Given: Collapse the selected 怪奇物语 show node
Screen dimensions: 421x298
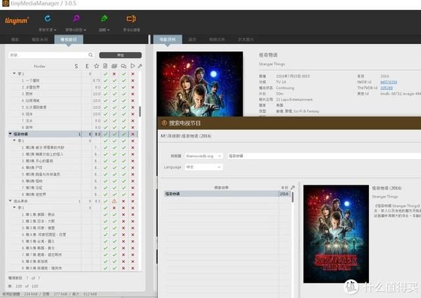Looking at the screenshot, I should coord(11,134).
